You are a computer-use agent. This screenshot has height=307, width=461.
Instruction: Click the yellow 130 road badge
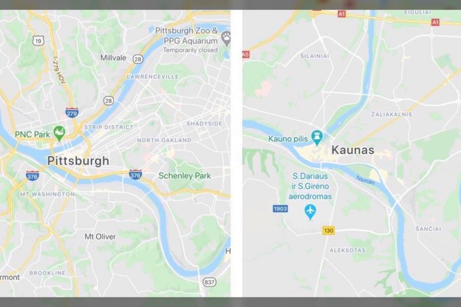coord(328,230)
